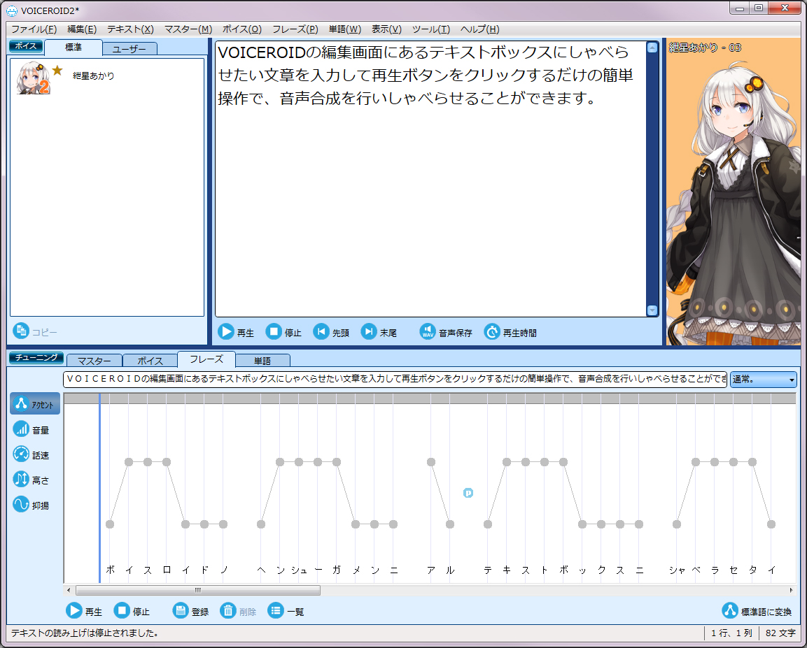Register the phrase with 登録

191,610
